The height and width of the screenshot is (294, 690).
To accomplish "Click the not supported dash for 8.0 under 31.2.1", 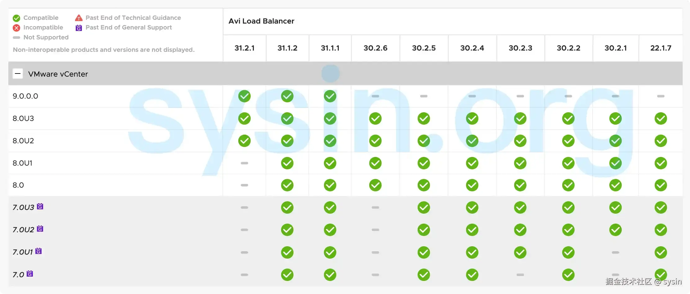I will tap(244, 185).
